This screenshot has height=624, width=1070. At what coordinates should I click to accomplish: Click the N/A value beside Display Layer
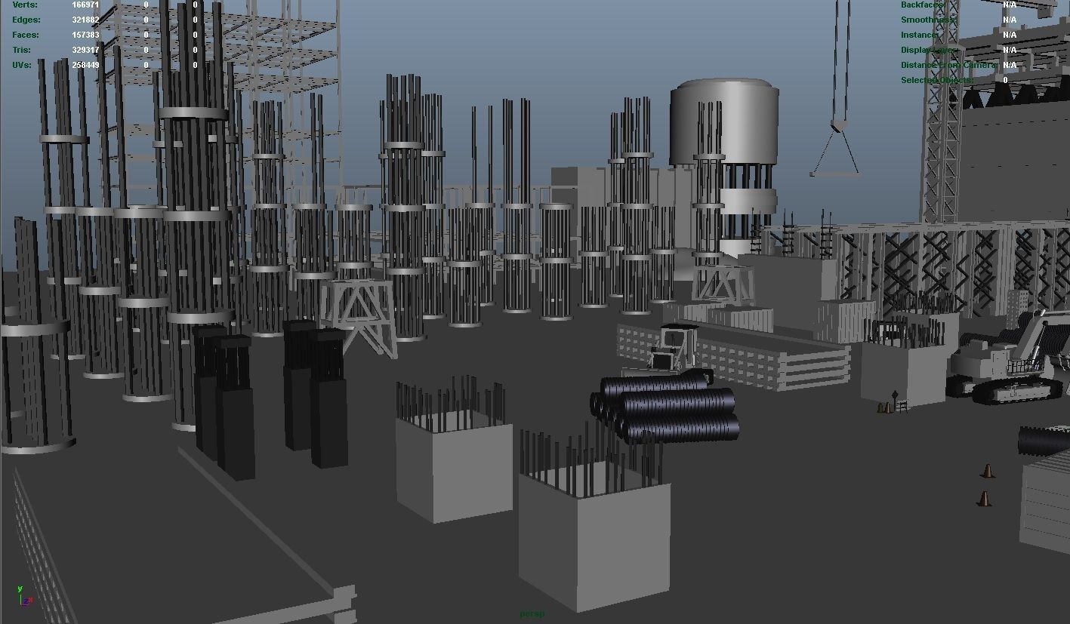click(1010, 50)
